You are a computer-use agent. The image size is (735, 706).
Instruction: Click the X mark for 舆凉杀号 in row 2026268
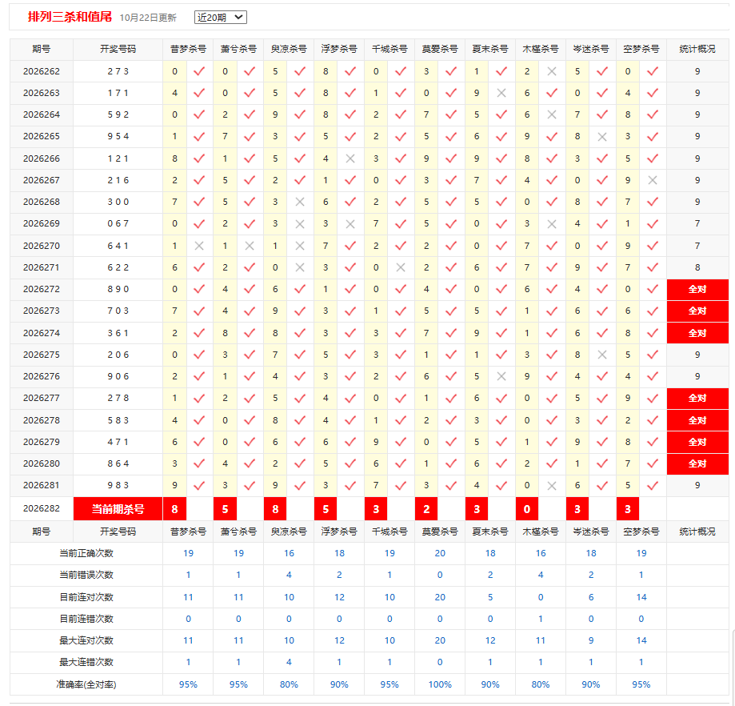pos(300,202)
